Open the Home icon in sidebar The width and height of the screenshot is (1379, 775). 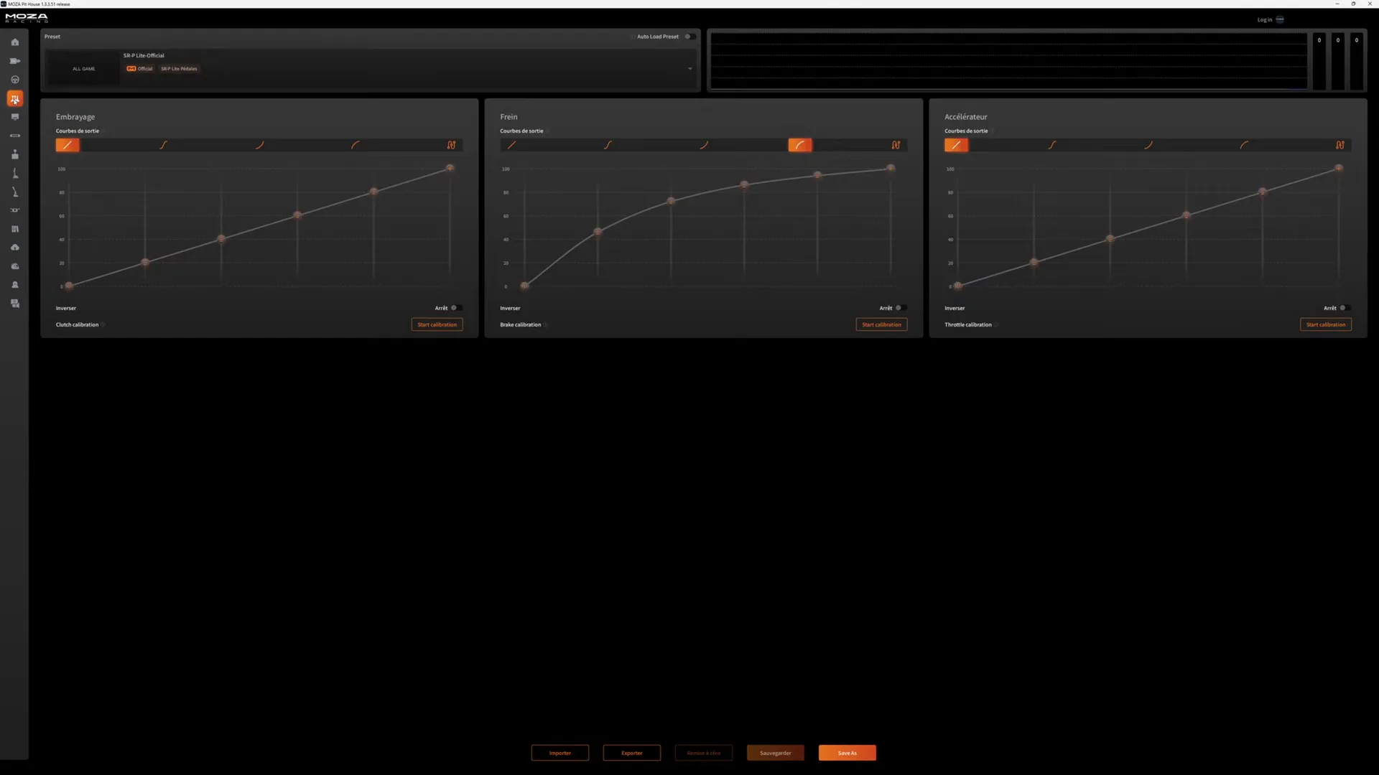14,42
